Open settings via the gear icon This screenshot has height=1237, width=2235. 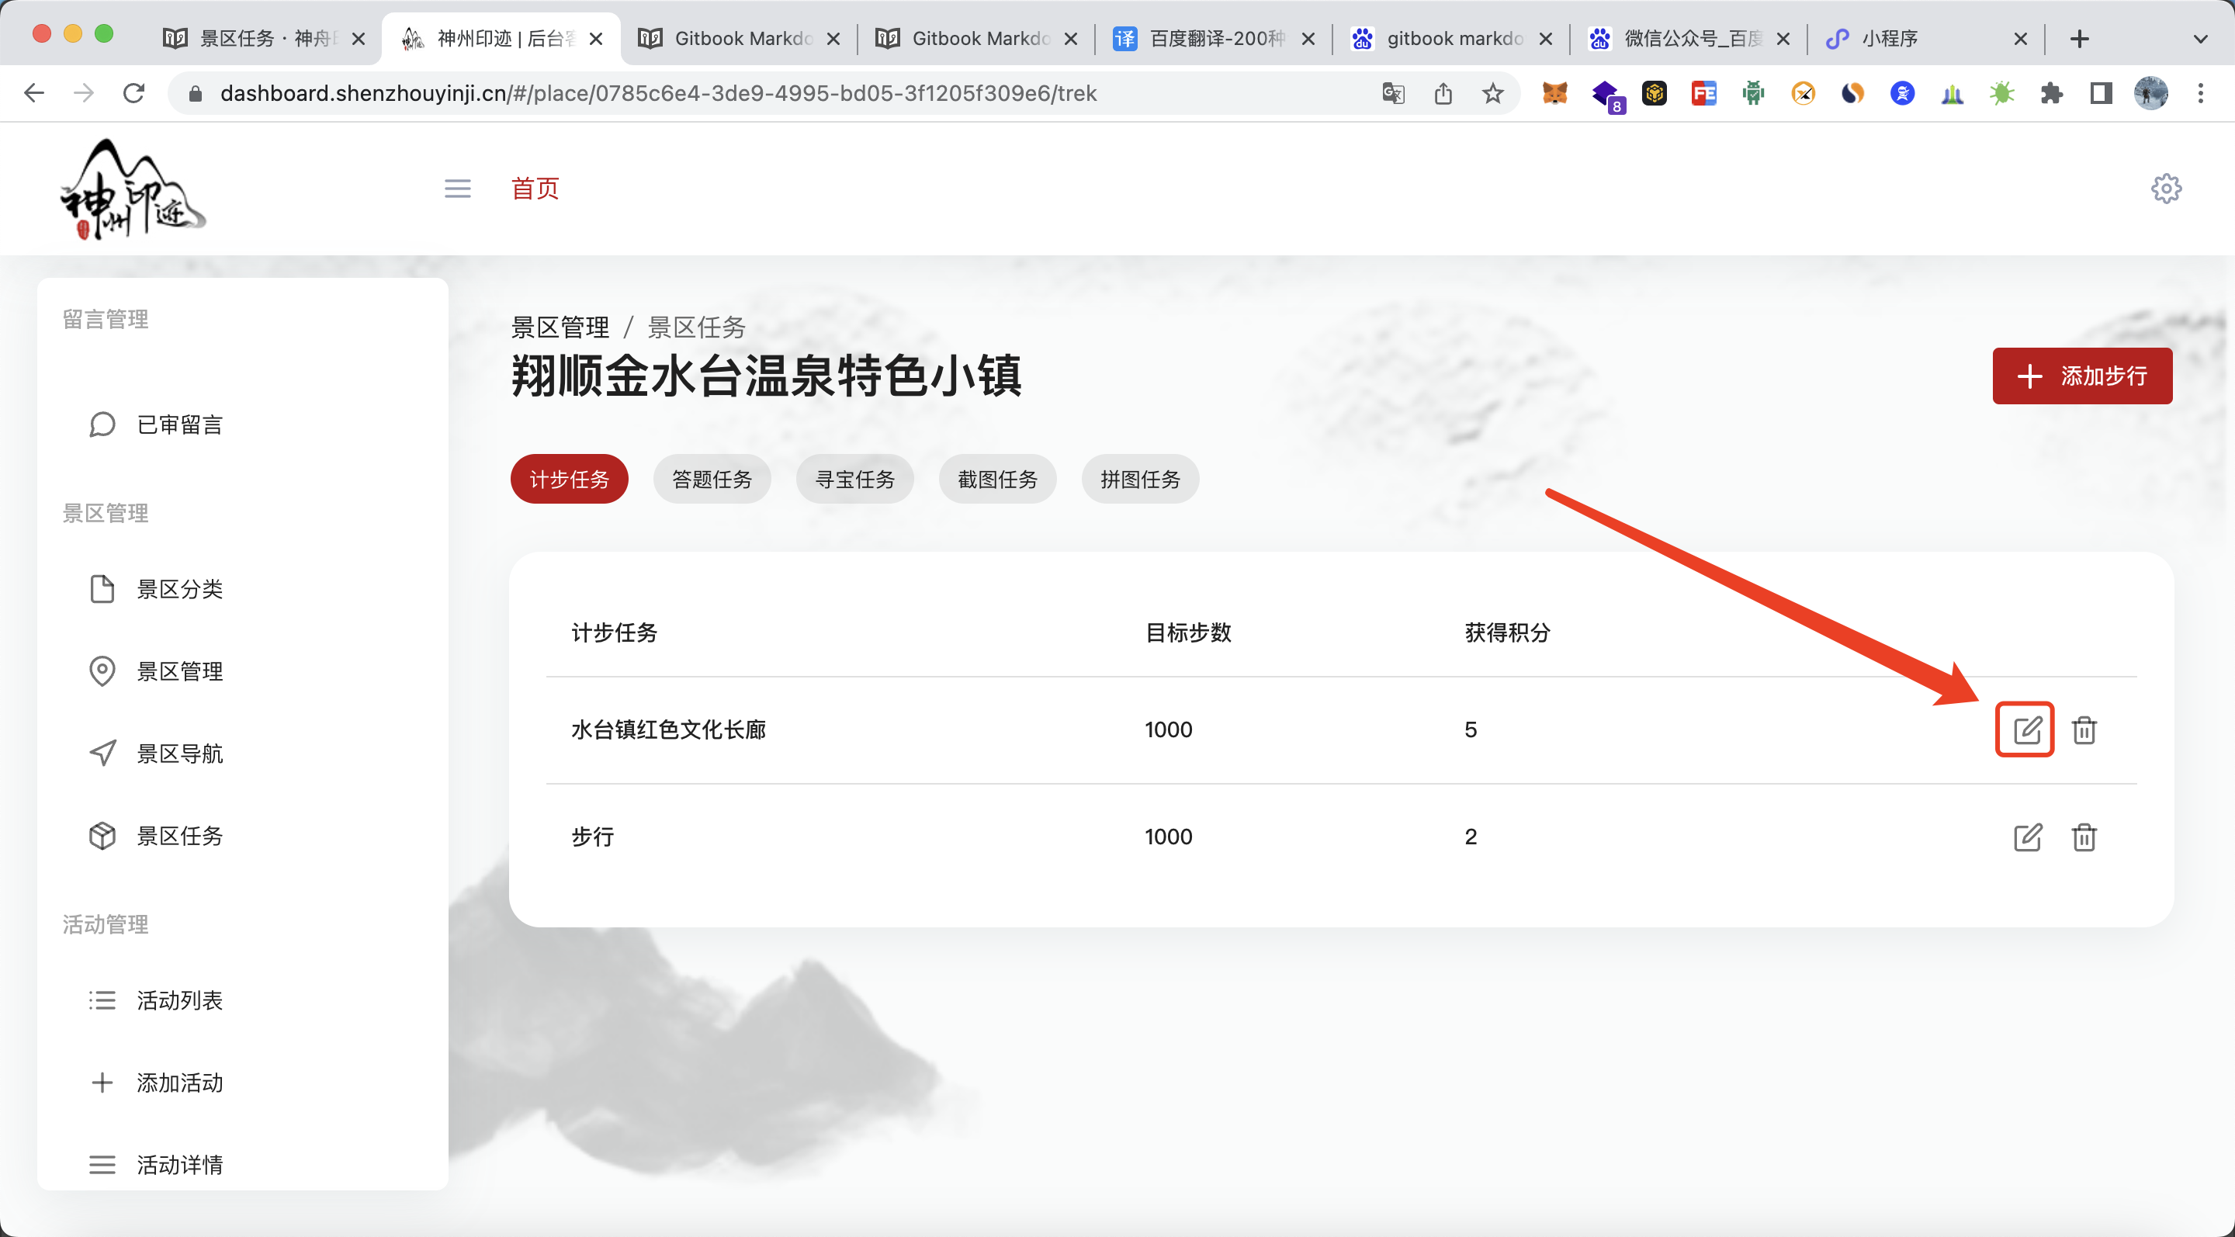(x=2167, y=189)
